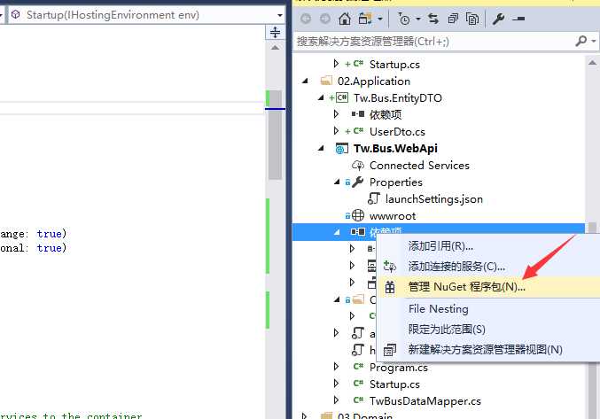Image resolution: width=600 pixels, height=419 pixels.
Task: Click the Connected Services cloud icon
Action: 358,165
